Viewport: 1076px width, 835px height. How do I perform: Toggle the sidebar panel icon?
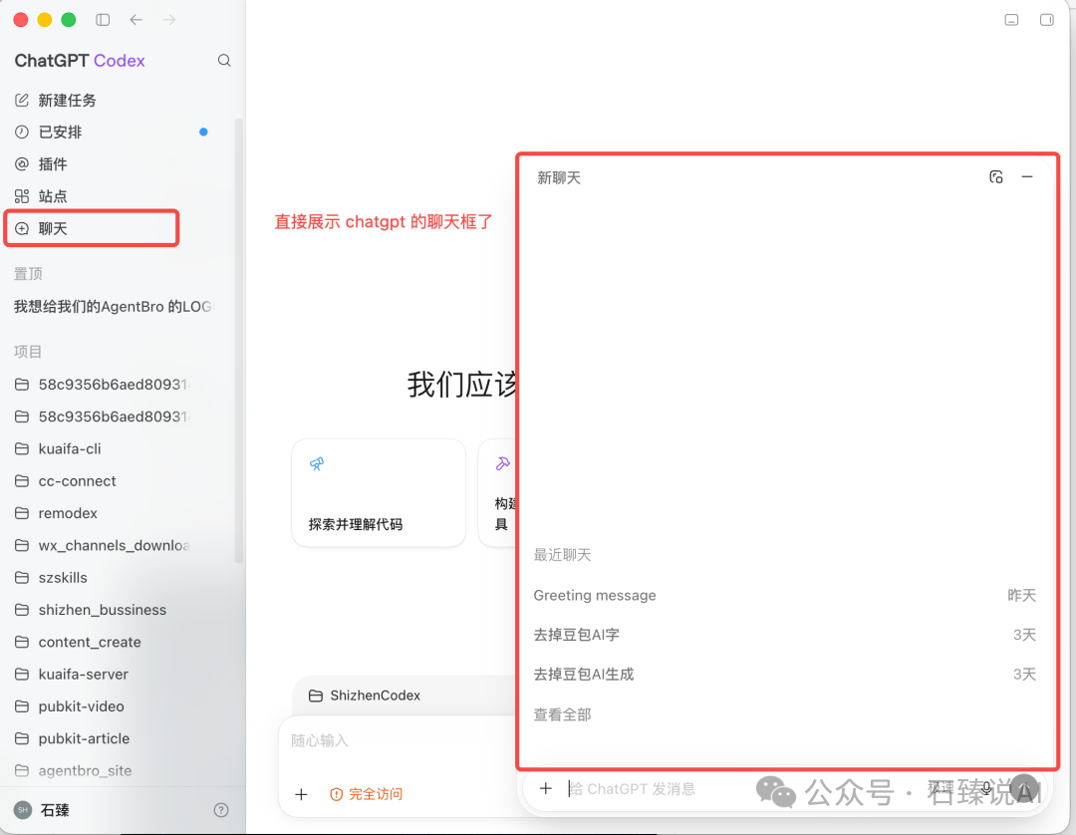[x=103, y=20]
